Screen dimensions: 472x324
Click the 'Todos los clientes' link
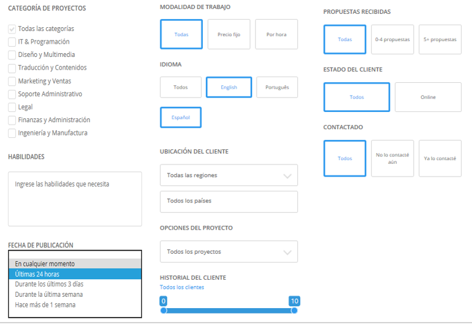pyautogui.click(x=182, y=287)
